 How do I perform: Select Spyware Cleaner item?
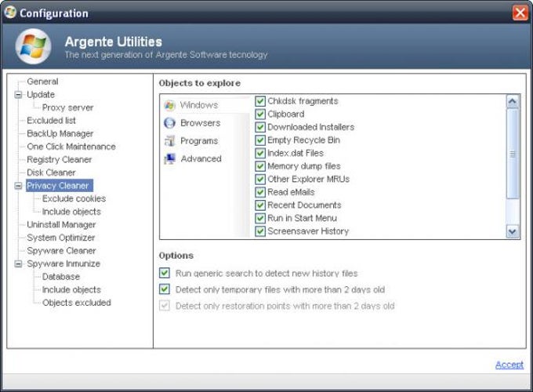(61, 251)
